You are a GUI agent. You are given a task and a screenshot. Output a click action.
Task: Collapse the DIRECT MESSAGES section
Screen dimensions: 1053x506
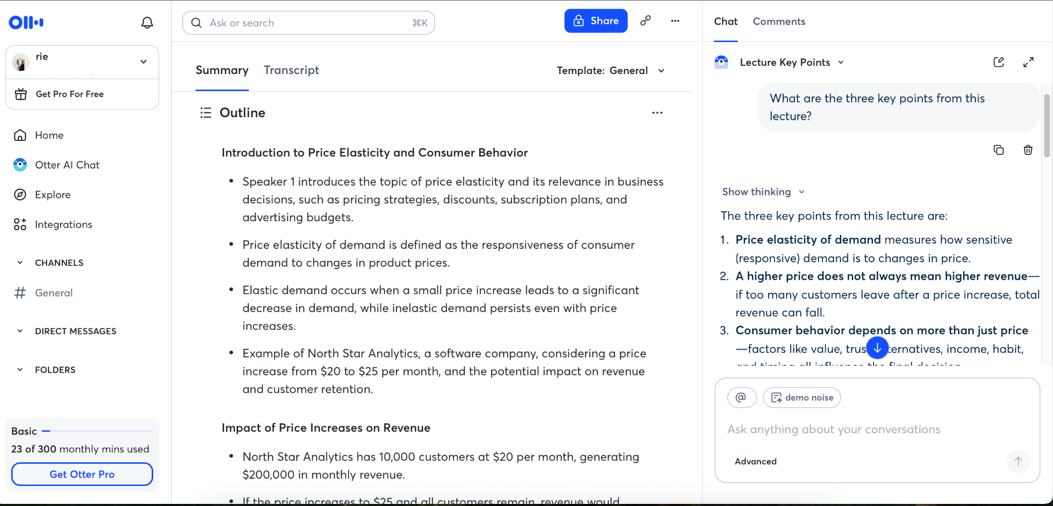[20, 331]
